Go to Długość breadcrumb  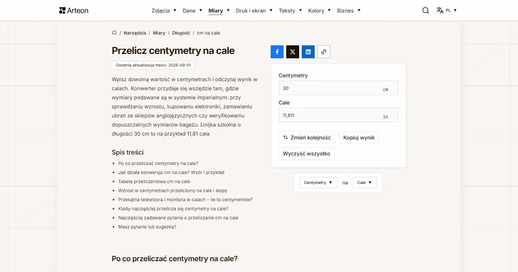click(181, 33)
